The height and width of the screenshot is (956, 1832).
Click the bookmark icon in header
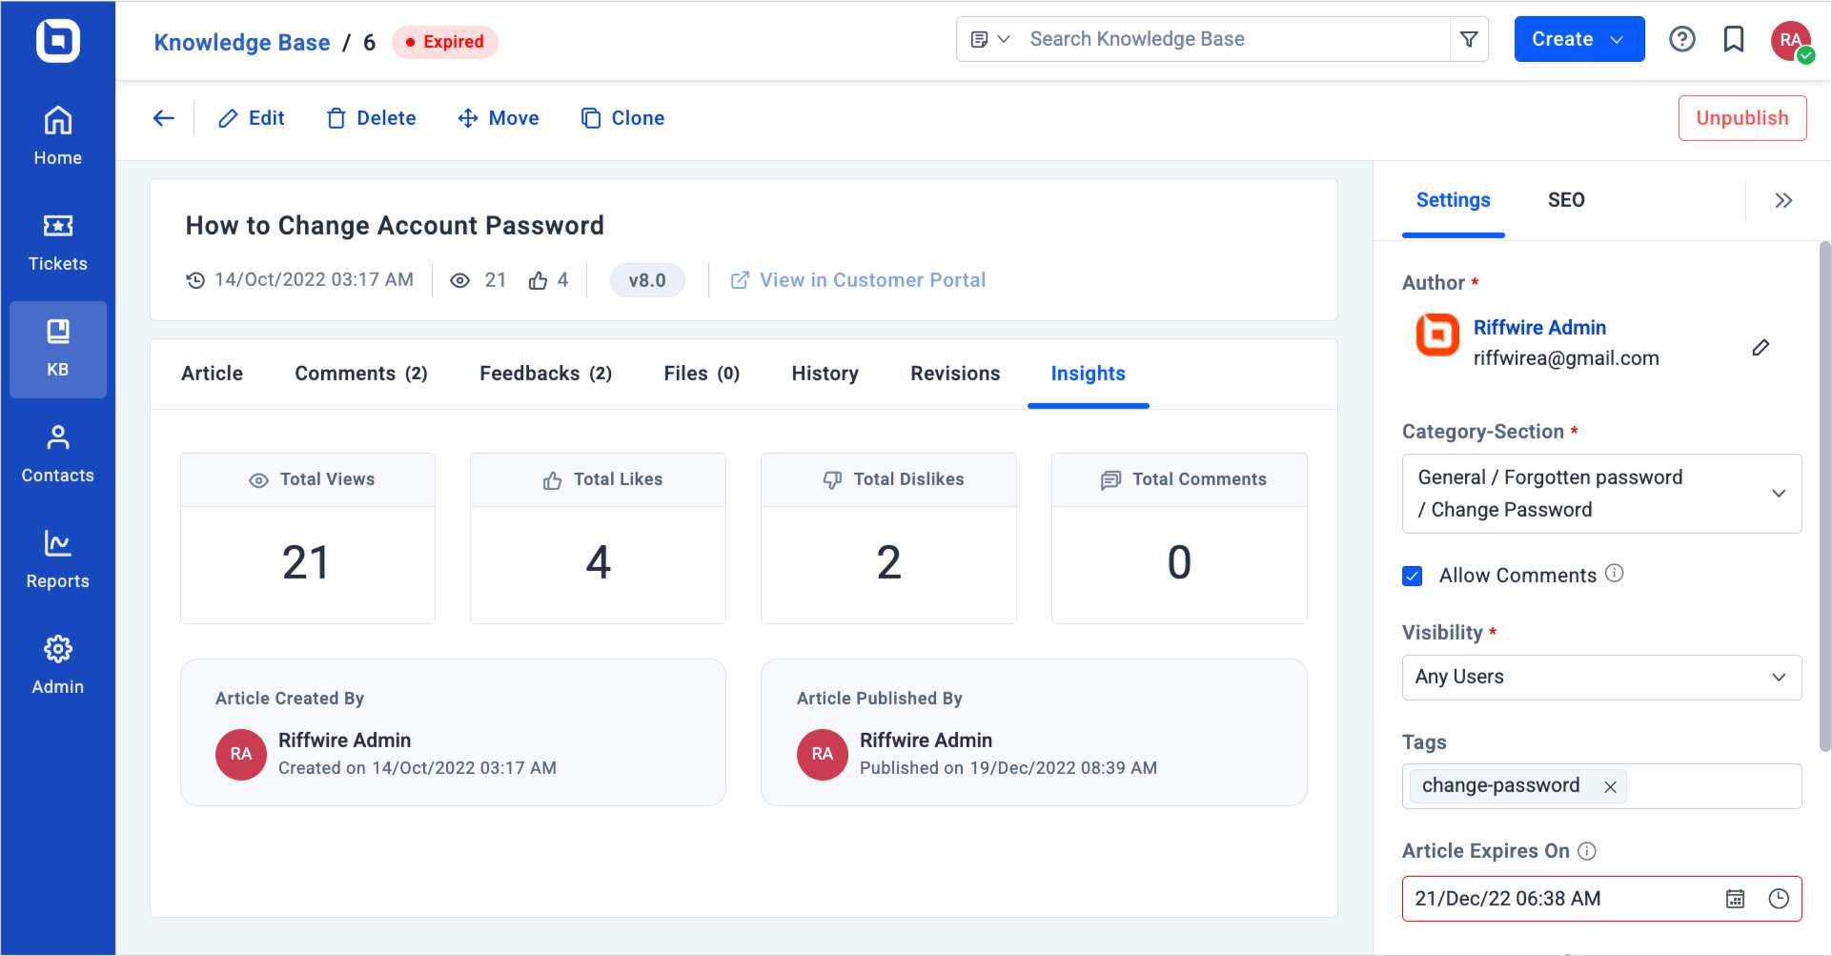pyautogui.click(x=1734, y=39)
